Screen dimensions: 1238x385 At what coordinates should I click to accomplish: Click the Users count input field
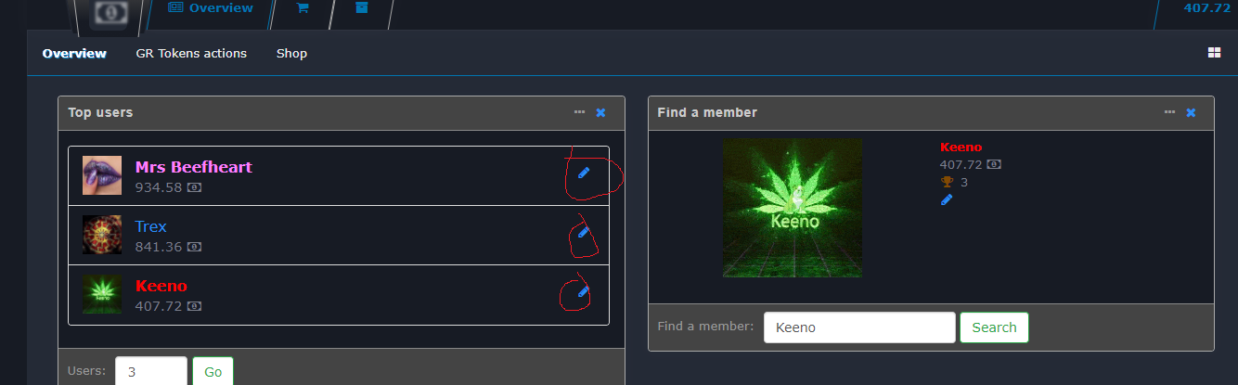tap(150, 371)
